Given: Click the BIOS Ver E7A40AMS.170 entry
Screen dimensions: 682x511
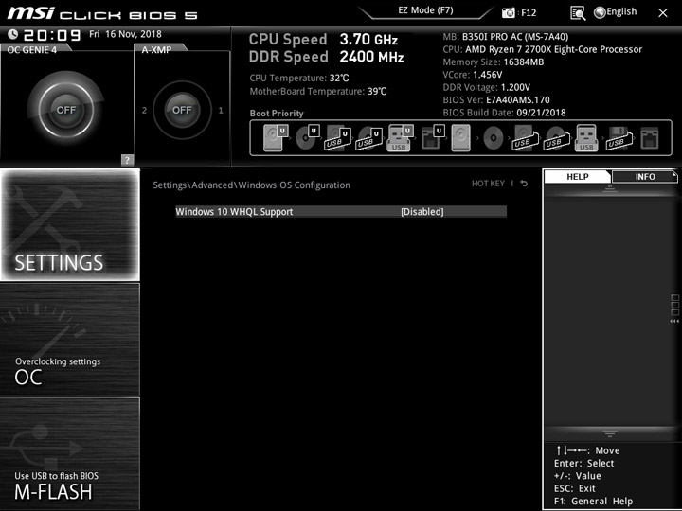Looking at the screenshot, I should tap(496, 100).
